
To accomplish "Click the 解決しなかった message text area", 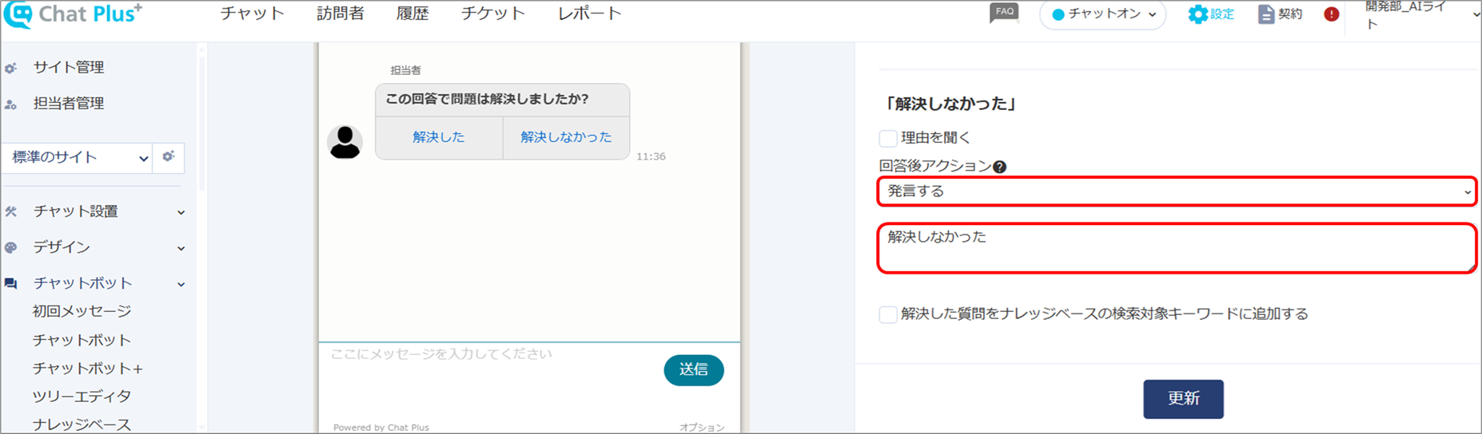I will click(x=1177, y=248).
